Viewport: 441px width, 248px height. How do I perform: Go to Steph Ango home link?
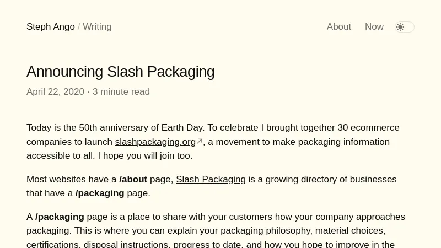pos(50,27)
